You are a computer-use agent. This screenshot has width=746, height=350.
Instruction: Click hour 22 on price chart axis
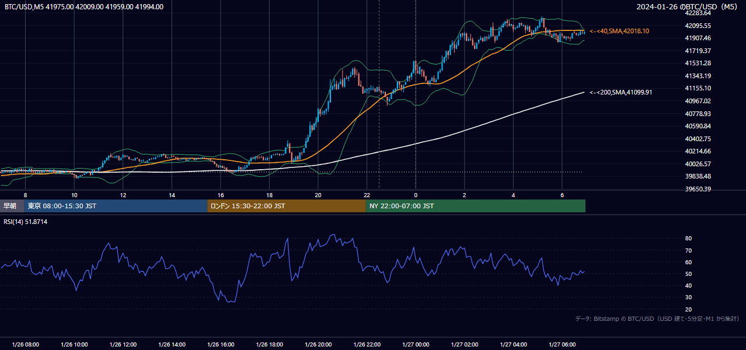click(x=367, y=195)
